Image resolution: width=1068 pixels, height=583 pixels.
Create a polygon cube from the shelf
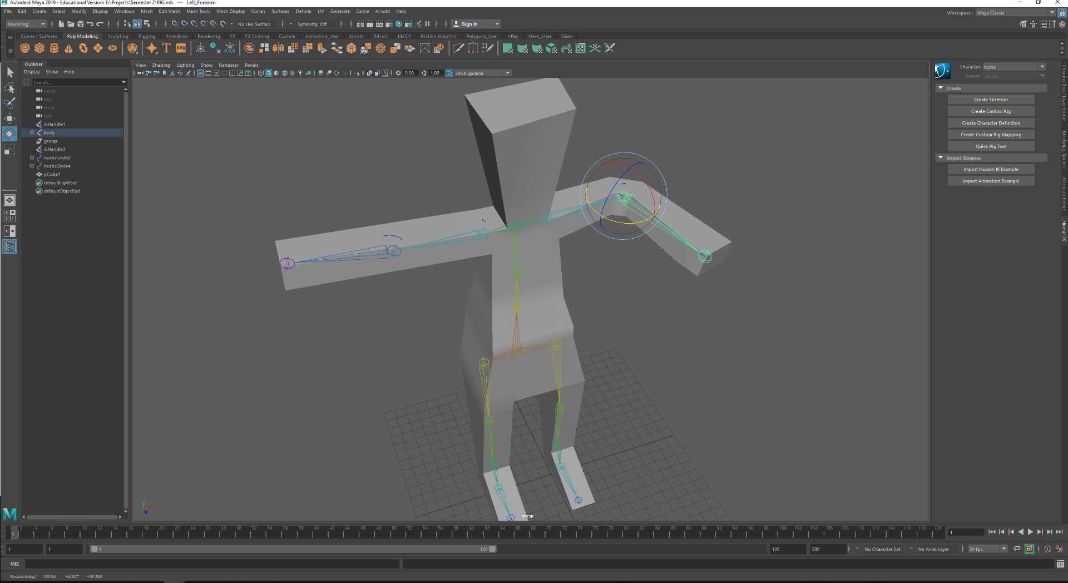[39, 48]
